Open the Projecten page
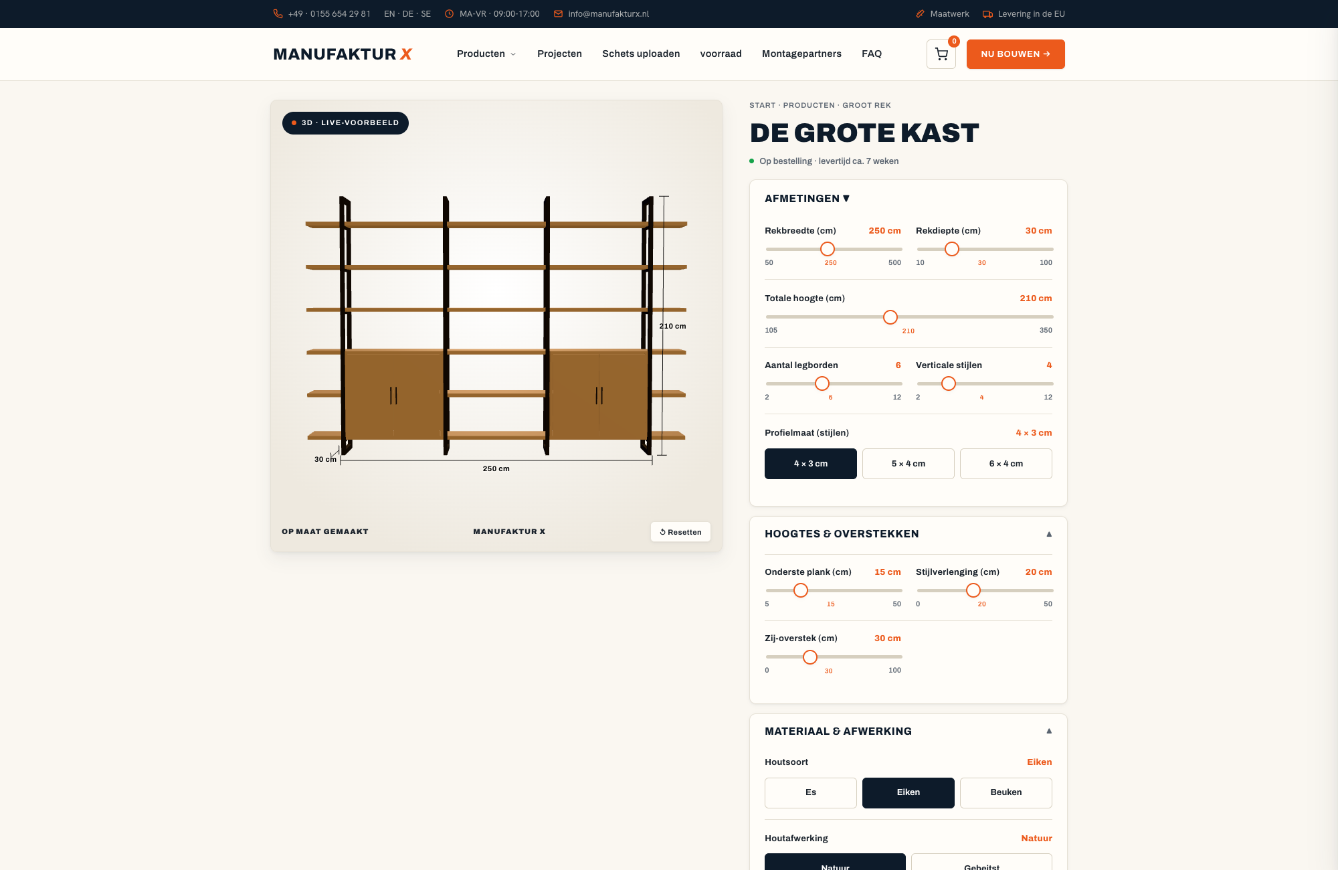The width and height of the screenshot is (1338, 870). tap(559, 54)
